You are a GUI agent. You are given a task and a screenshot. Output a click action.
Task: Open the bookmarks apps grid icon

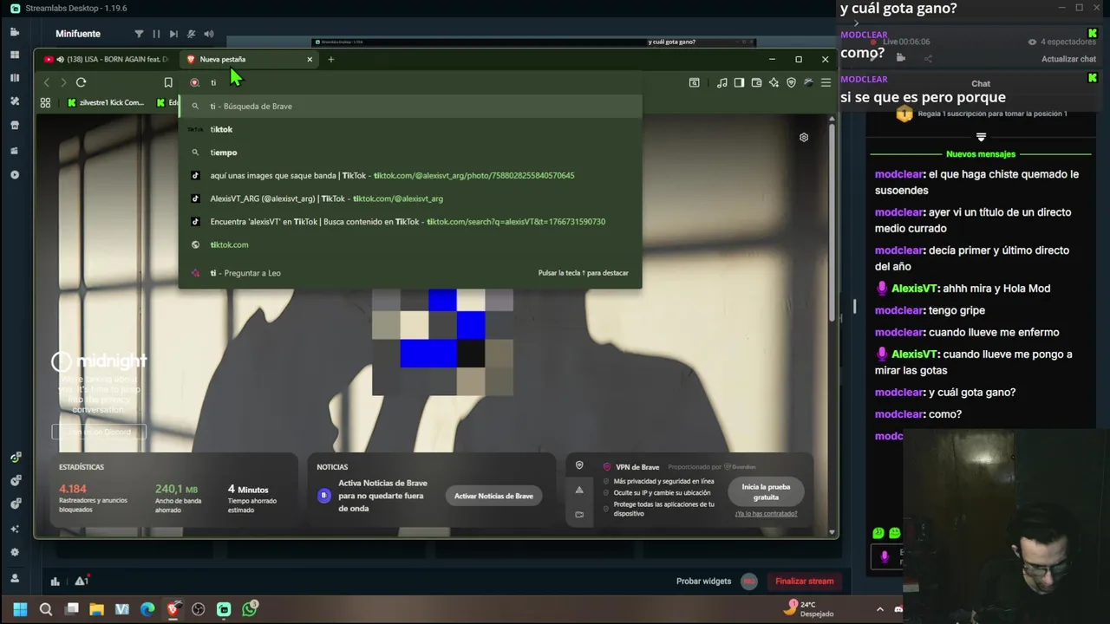45,102
